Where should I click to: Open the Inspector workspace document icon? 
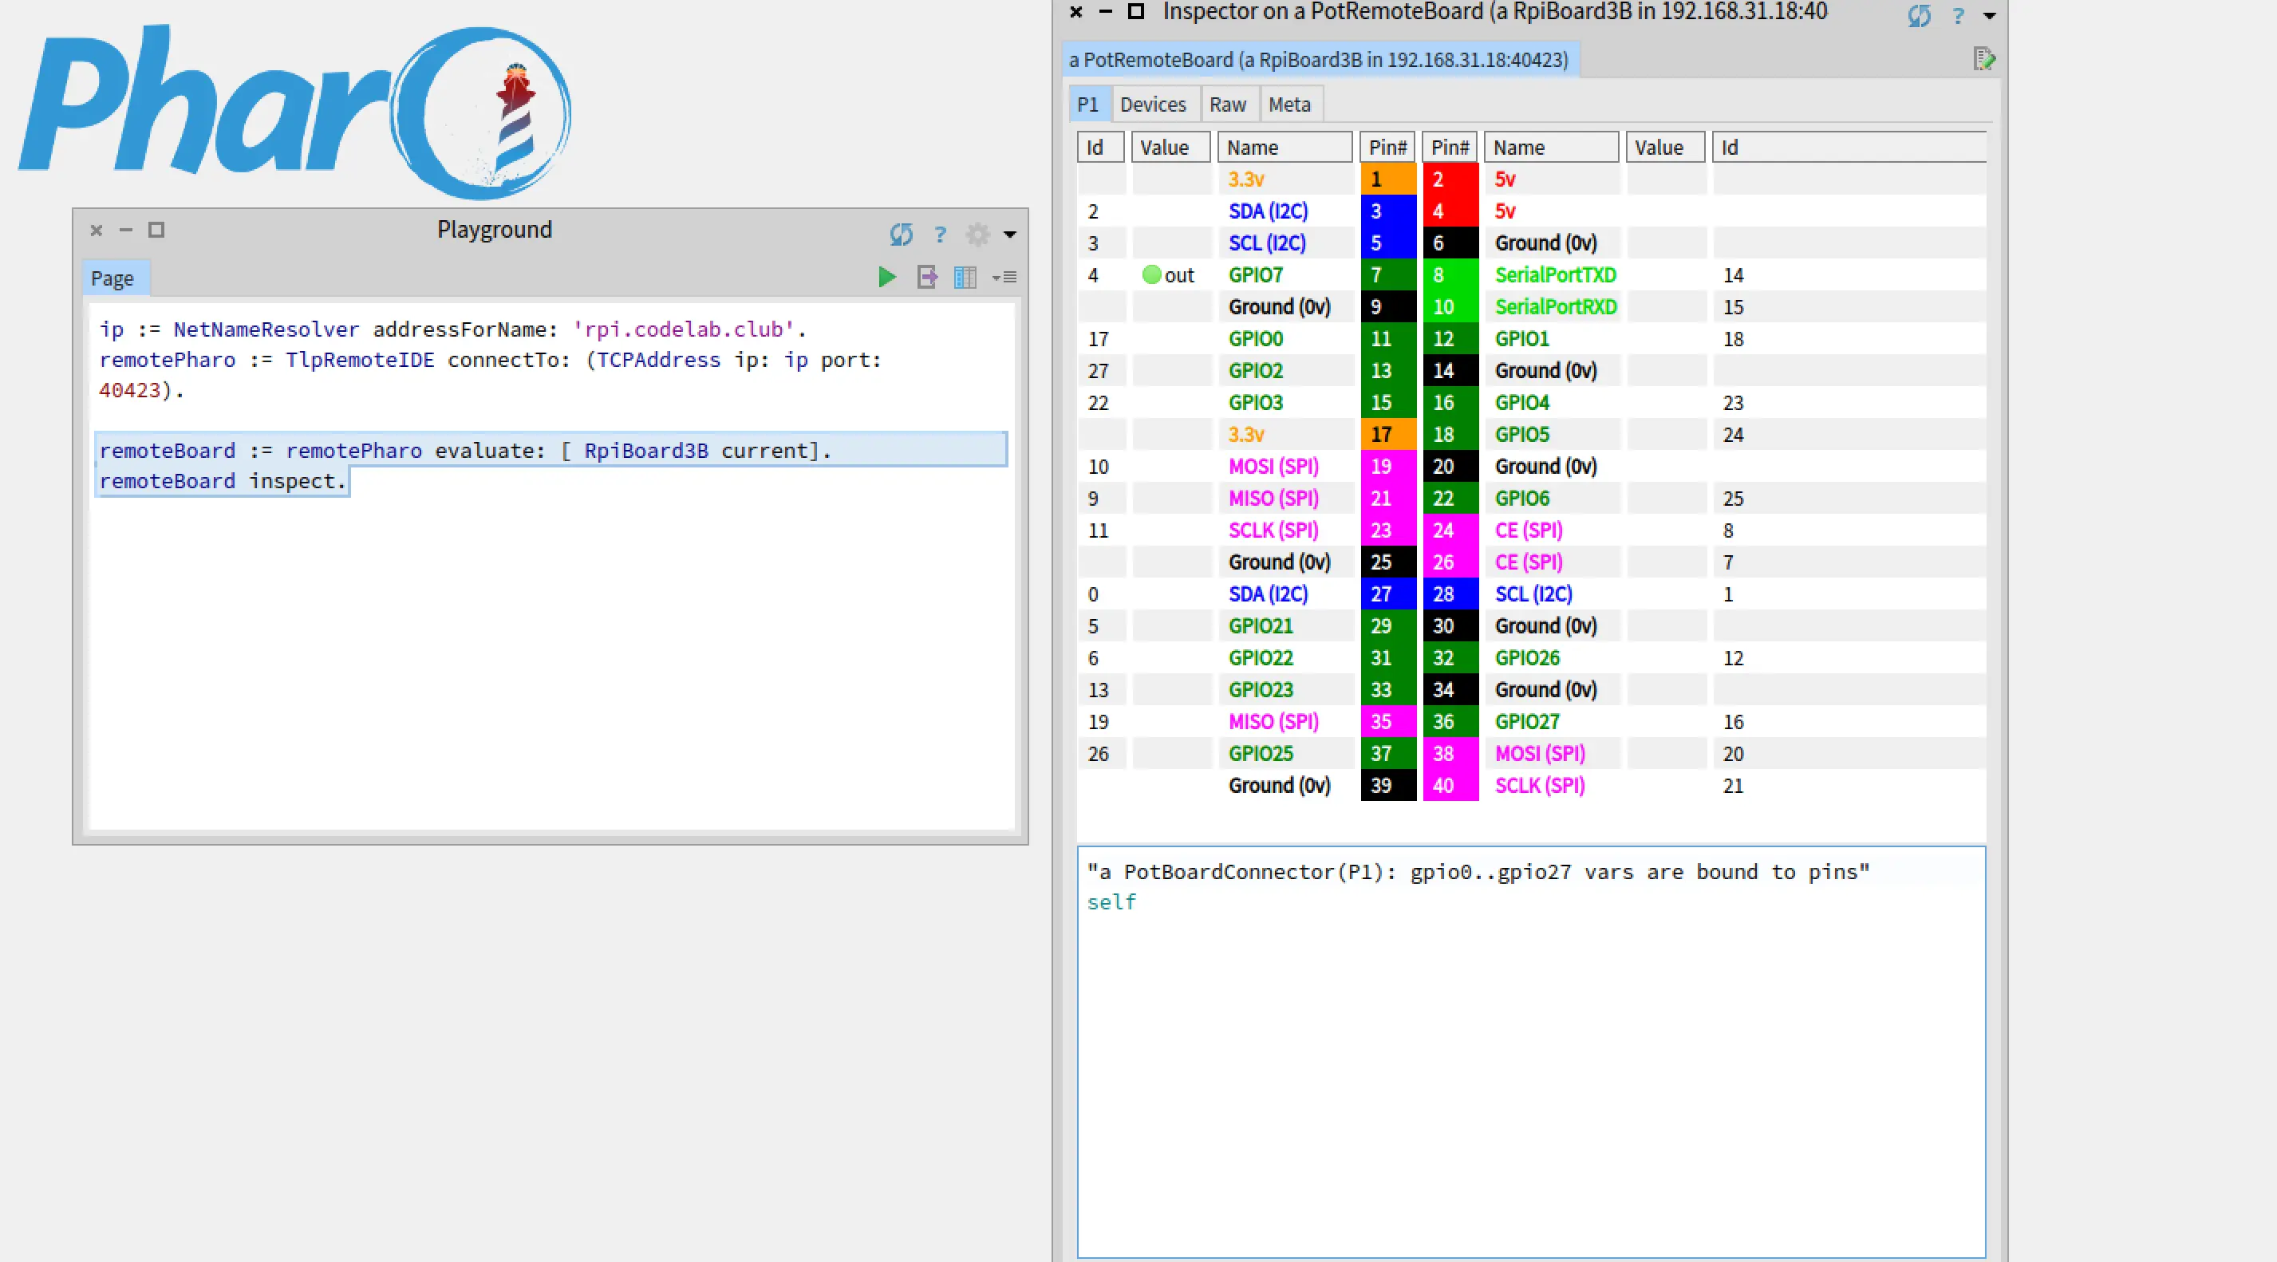(x=1983, y=59)
